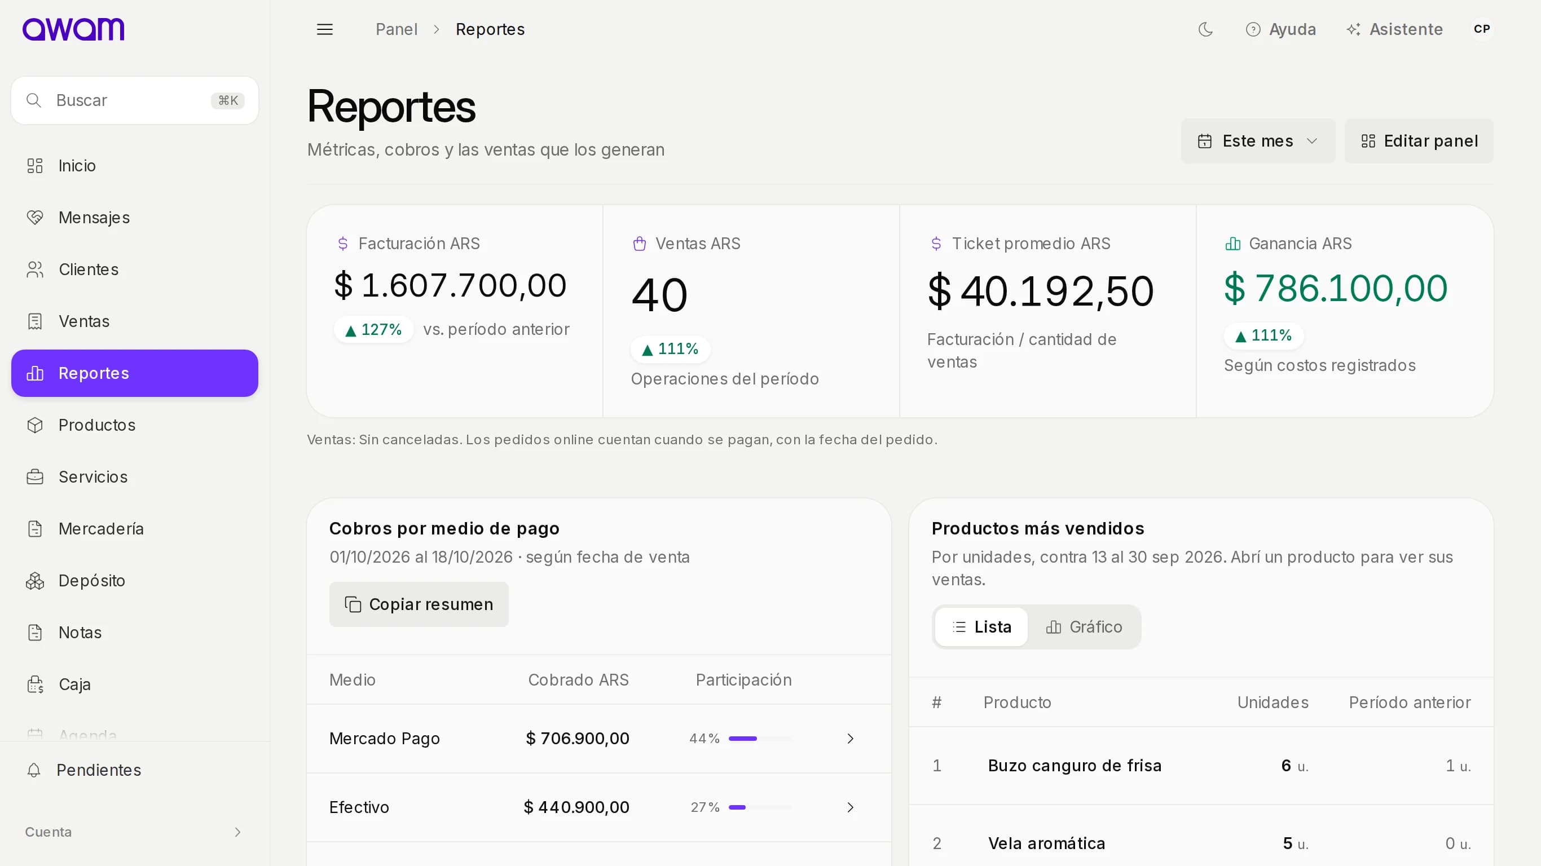Select Reportes in sidebar
Screen dimensions: 1541x866
[x=135, y=373]
